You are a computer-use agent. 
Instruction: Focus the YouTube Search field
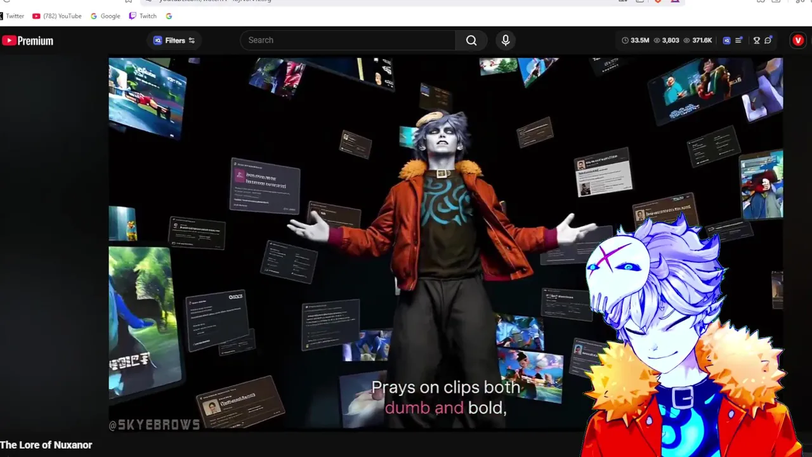click(348, 40)
